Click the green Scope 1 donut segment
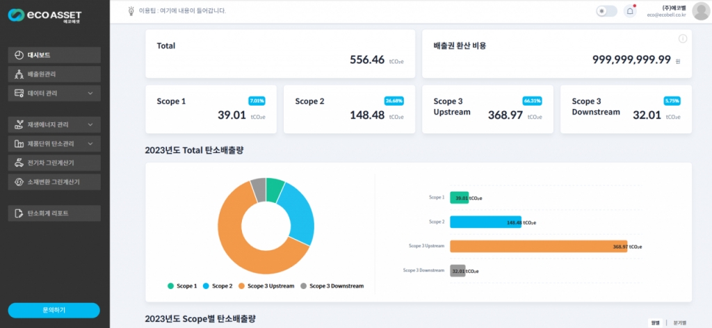 [274, 189]
